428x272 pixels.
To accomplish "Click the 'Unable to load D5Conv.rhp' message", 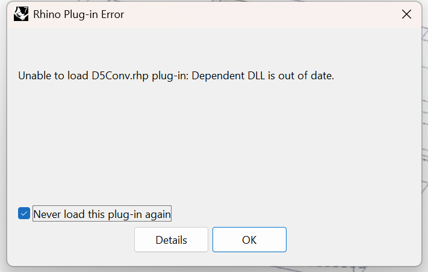I will (176, 76).
